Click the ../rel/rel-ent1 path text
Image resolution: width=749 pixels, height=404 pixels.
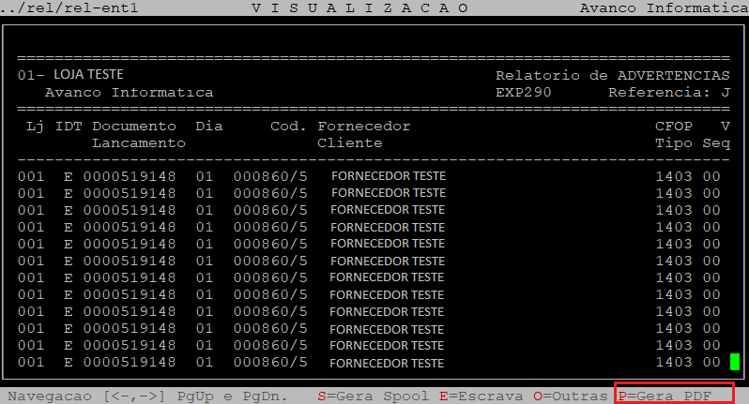pos(58,7)
